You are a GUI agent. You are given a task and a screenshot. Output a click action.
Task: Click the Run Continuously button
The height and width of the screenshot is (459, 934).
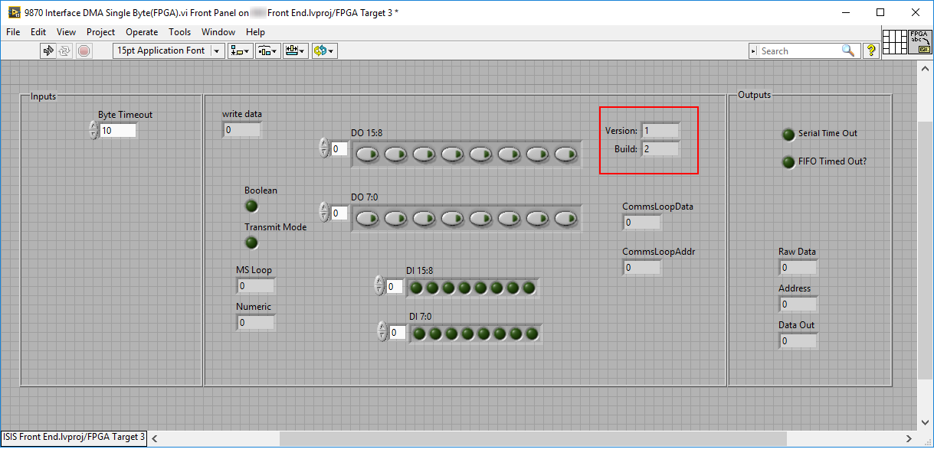tap(65, 50)
